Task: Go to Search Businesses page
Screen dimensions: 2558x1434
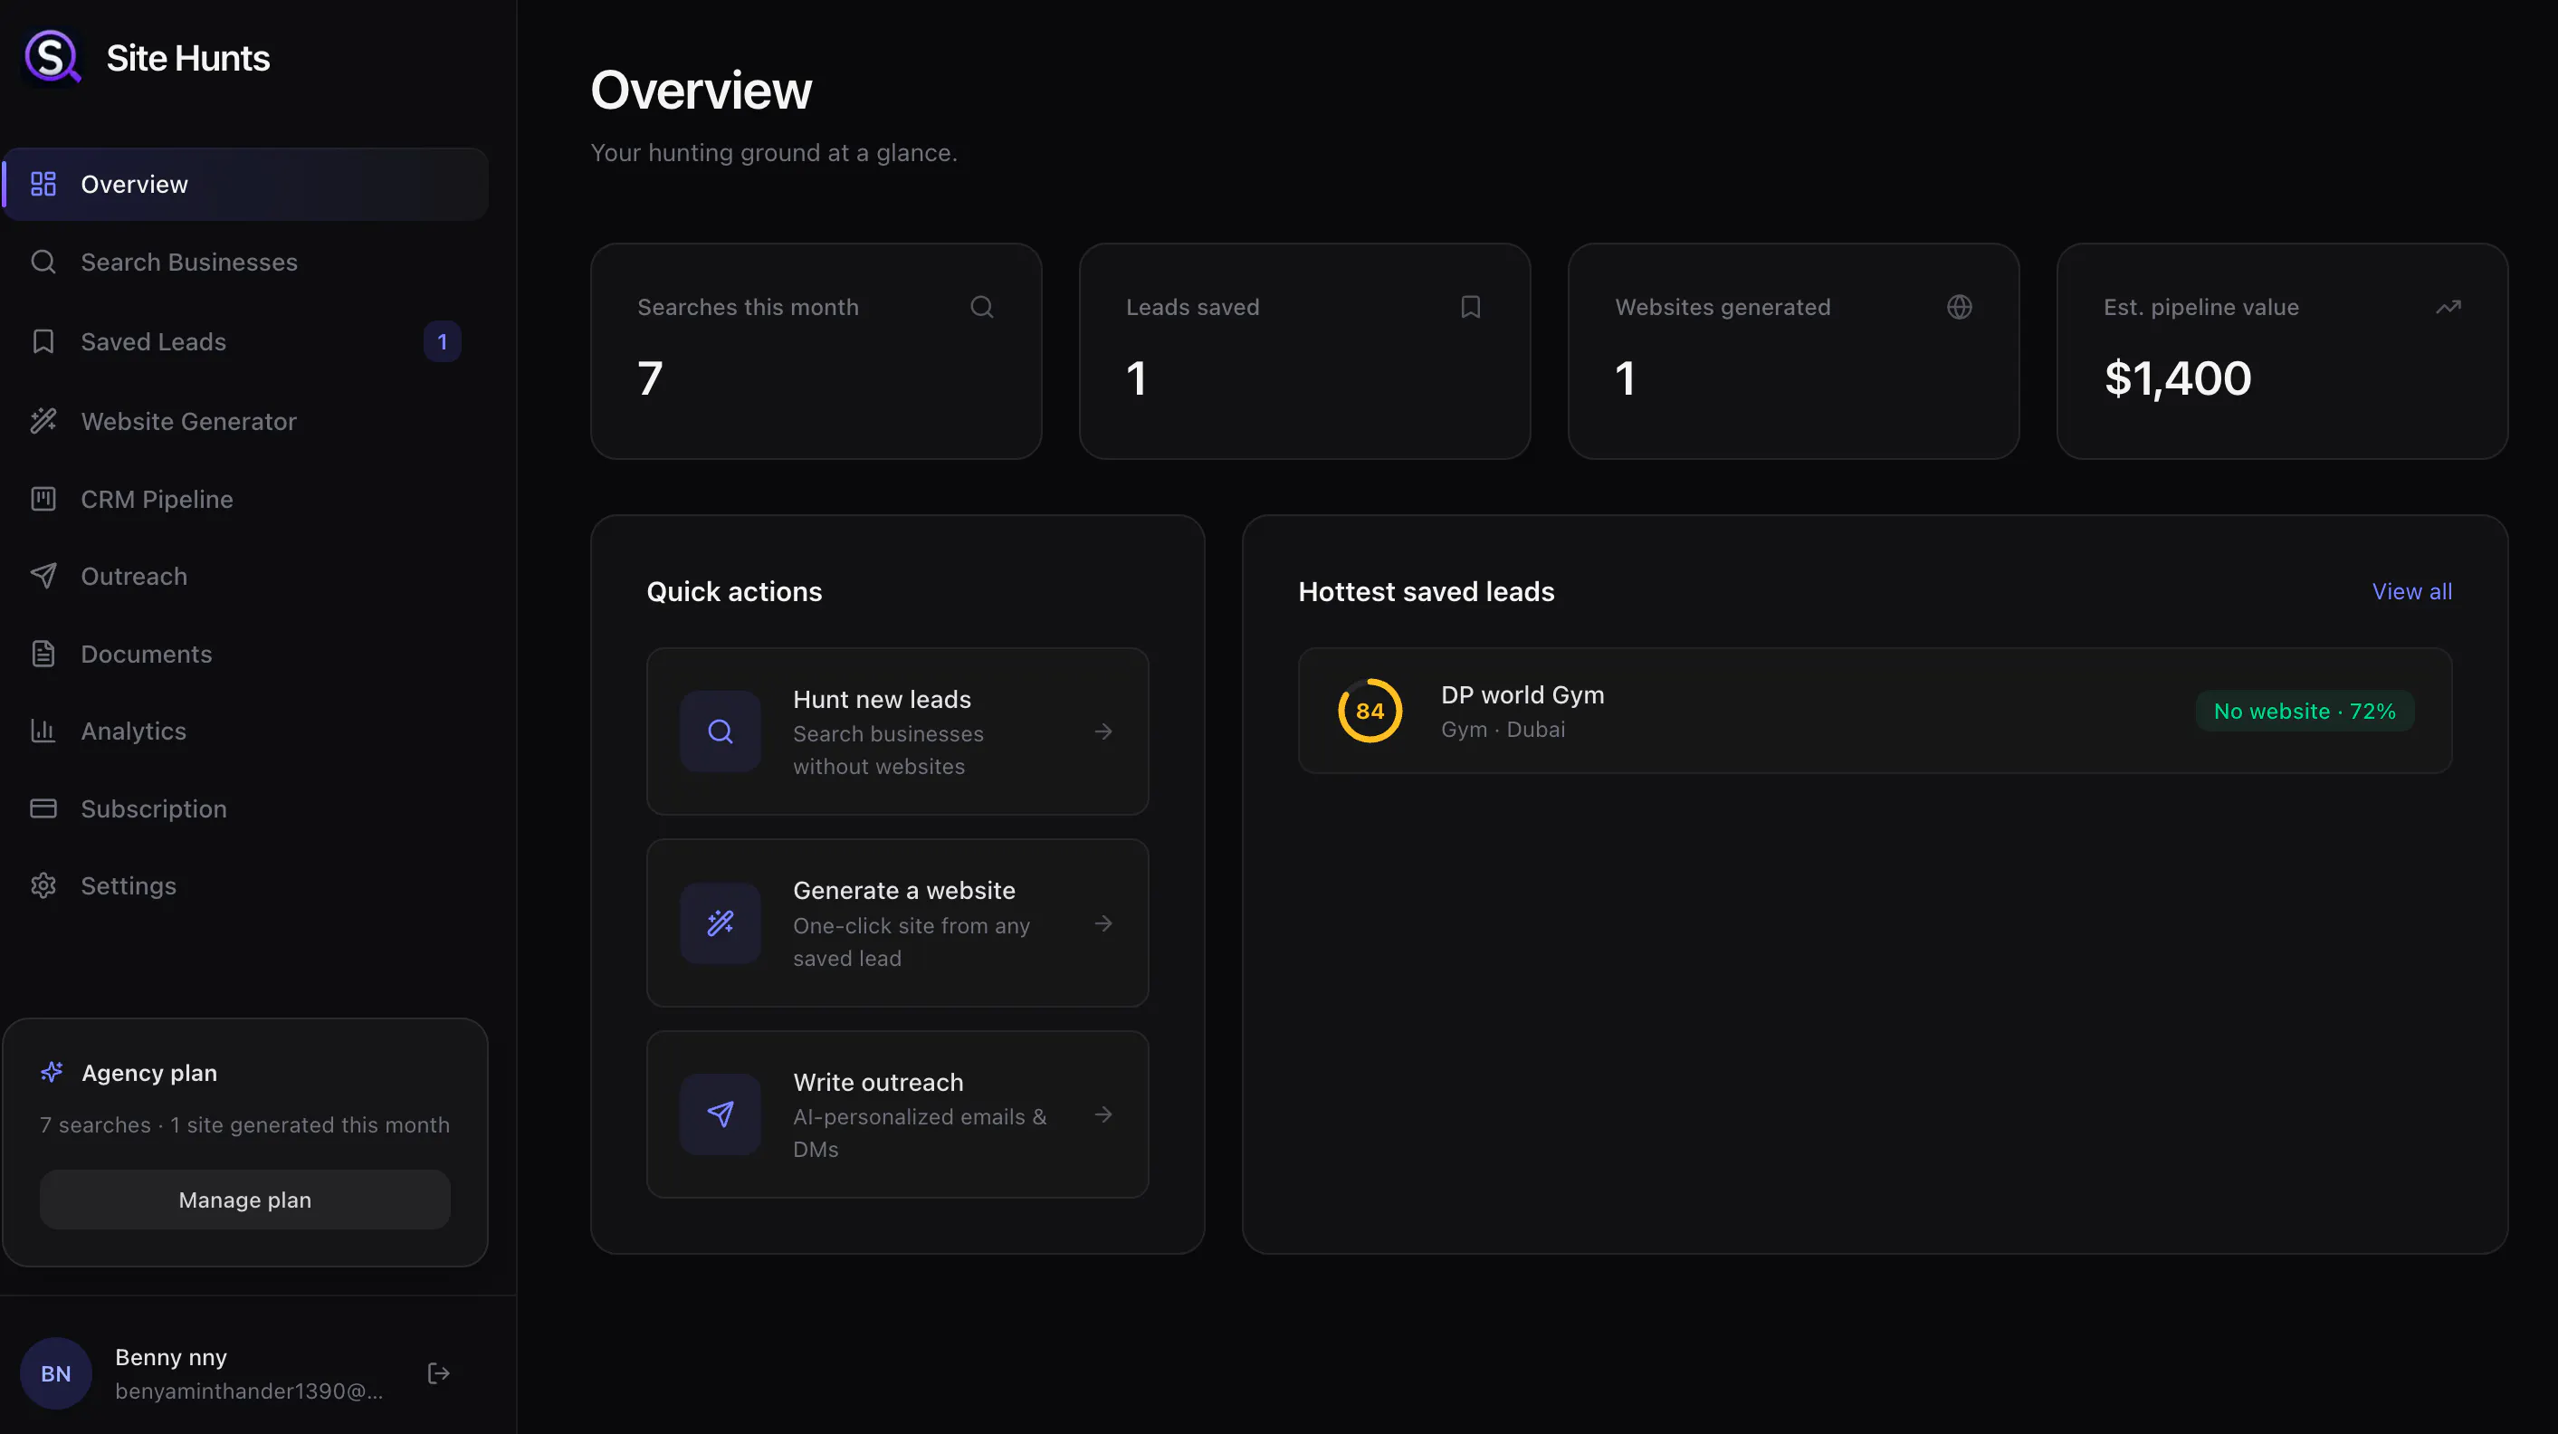Action: click(245, 263)
